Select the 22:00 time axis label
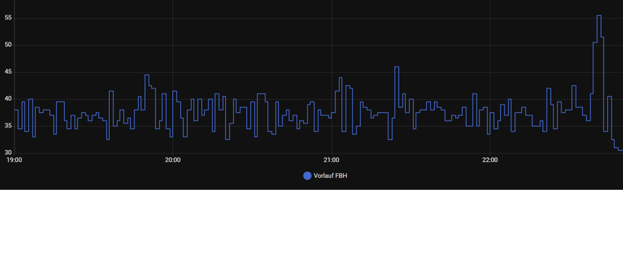Image resolution: width=623 pixels, height=269 pixels. coord(490,160)
